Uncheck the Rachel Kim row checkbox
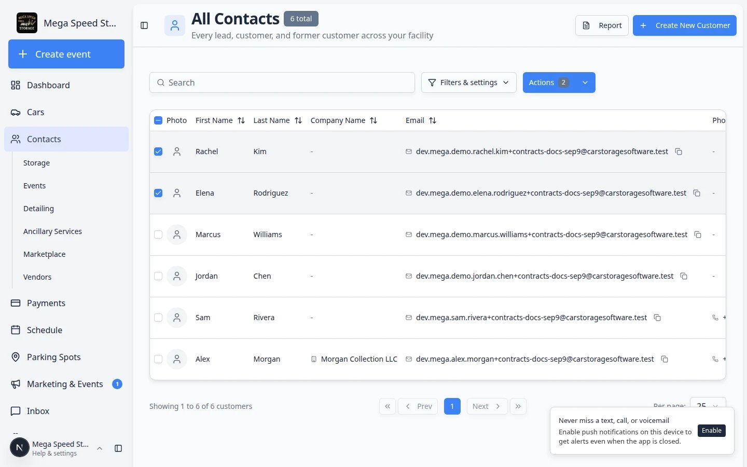Image resolution: width=747 pixels, height=467 pixels. tap(158, 152)
